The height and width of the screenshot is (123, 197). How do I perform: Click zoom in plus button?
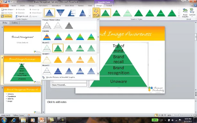(191, 115)
